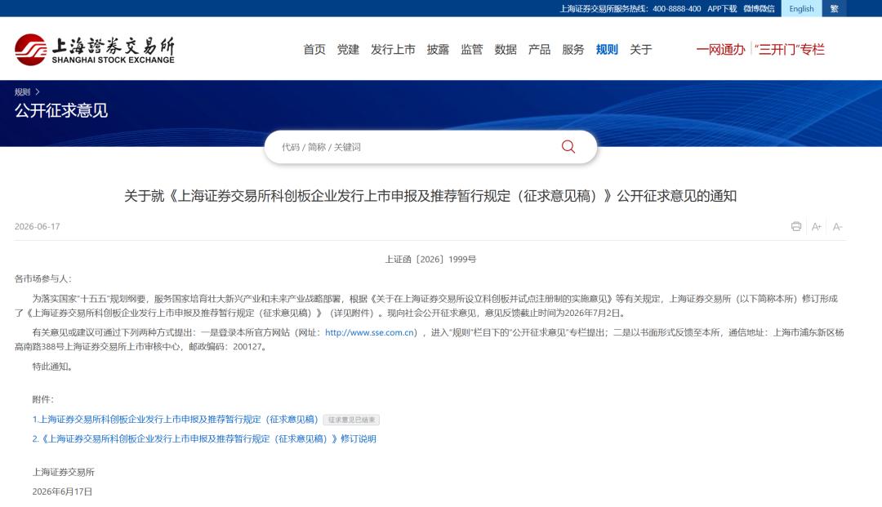Open the 一网通办 link
Image resolution: width=882 pixels, height=507 pixels.
point(720,50)
